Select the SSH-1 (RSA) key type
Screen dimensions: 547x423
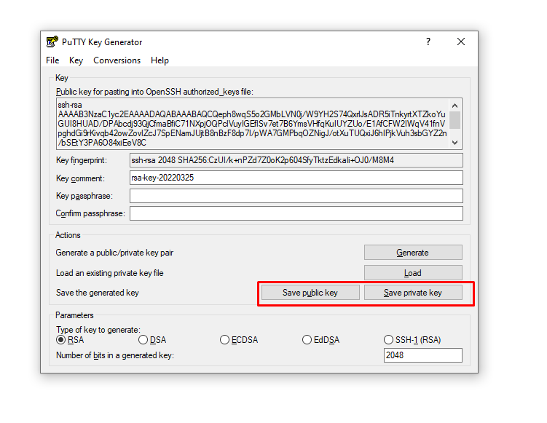tap(412, 340)
